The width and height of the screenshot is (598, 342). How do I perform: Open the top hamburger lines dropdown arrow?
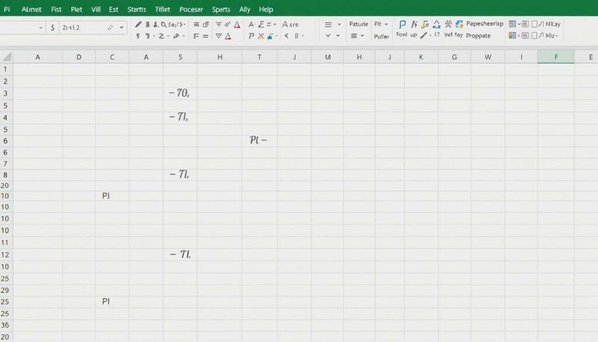tap(339, 25)
